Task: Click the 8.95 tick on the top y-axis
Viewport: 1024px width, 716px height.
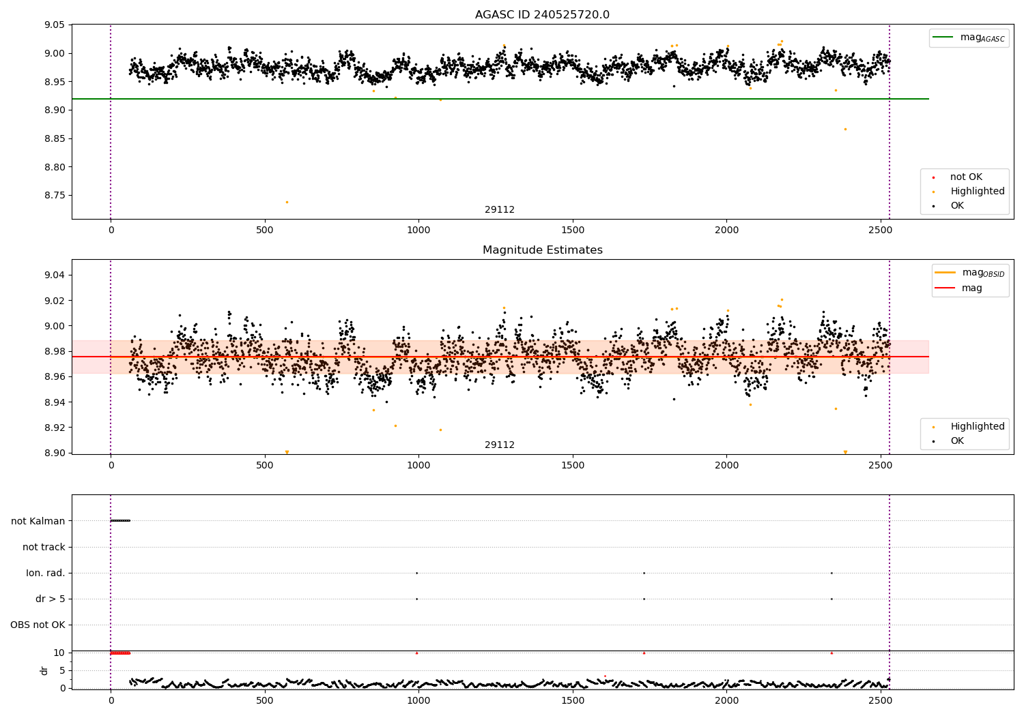Action: (x=55, y=82)
